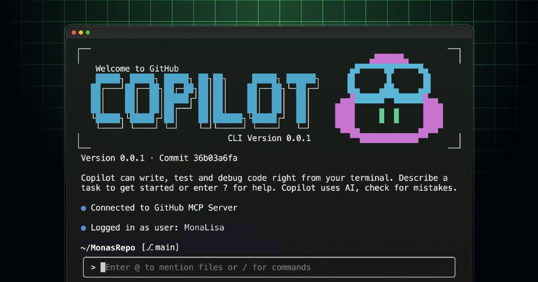Click the Welcome to GitHub text
This screenshot has height=282, width=538.
click(x=137, y=68)
